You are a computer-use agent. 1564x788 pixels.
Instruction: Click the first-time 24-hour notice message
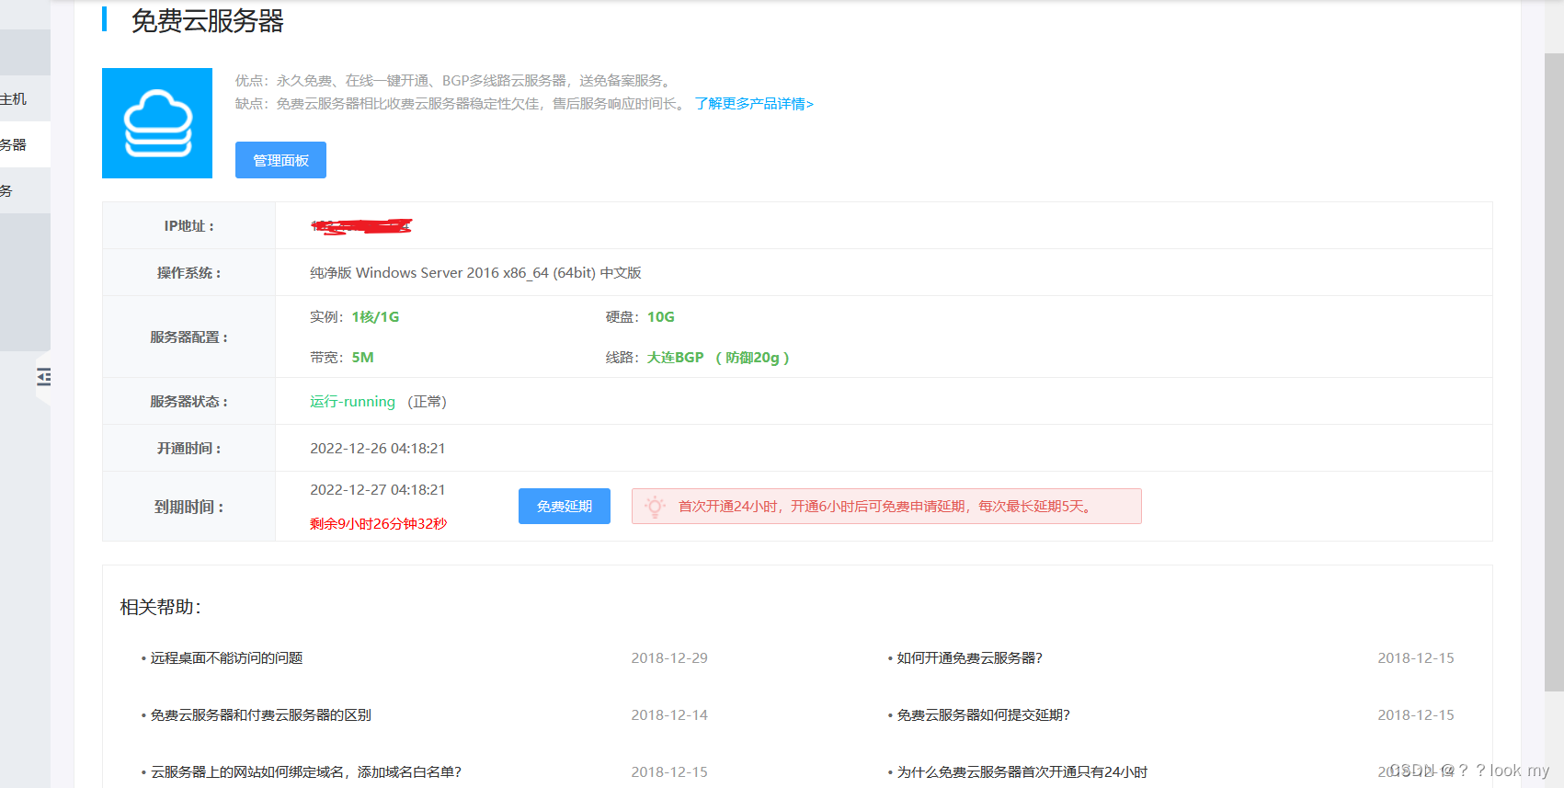(x=886, y=507)
